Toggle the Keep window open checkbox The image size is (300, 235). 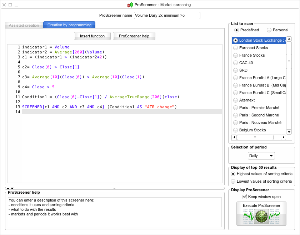coord(245,197)
